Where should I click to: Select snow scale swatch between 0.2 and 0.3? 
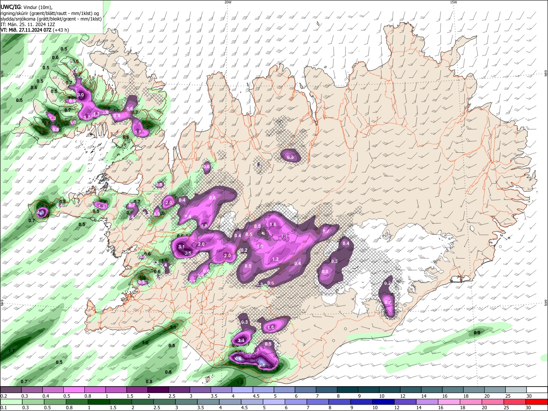click(x=11, y=390)
